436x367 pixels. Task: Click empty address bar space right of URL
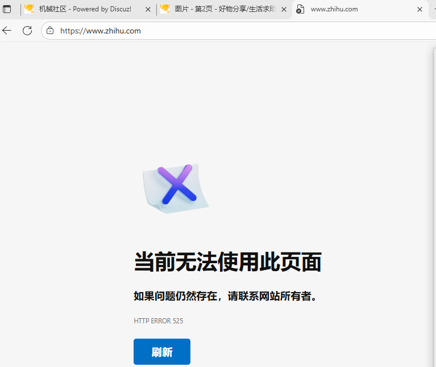click(x=284, y=31)
